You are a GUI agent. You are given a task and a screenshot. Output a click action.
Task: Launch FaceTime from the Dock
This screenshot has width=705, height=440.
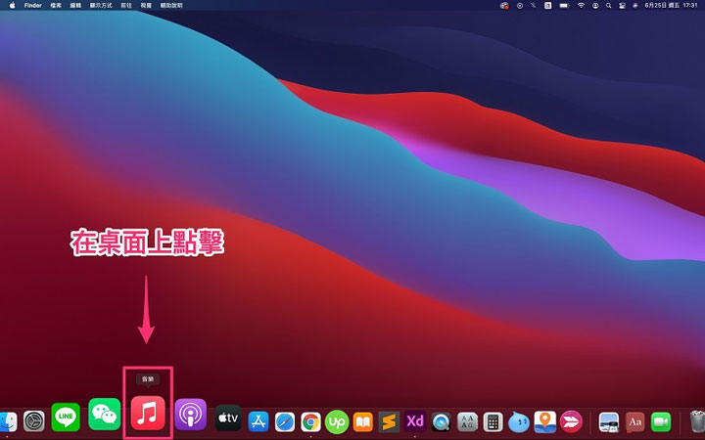click(x=661, y=421)
